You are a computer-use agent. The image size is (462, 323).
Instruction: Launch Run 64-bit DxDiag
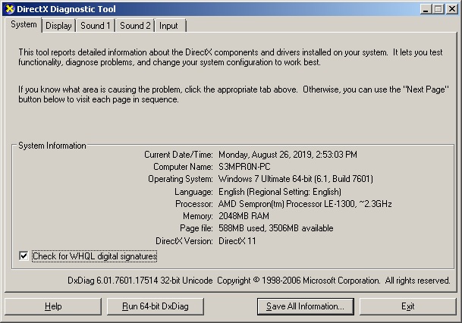point(156,306)
